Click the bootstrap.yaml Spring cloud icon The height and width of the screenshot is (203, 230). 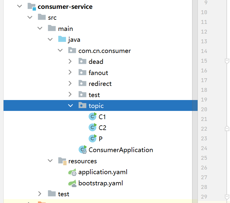coord(72,183)
